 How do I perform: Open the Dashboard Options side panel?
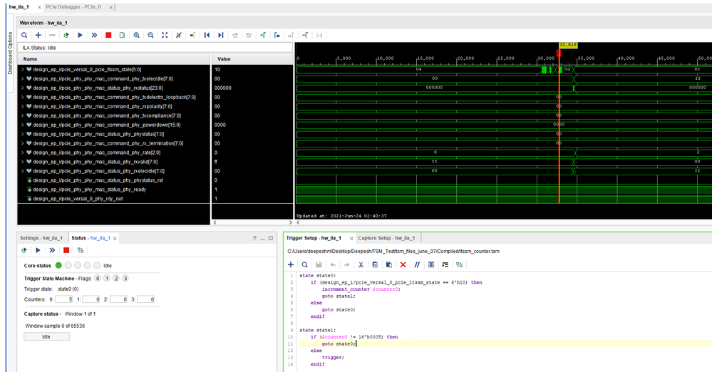10,53
